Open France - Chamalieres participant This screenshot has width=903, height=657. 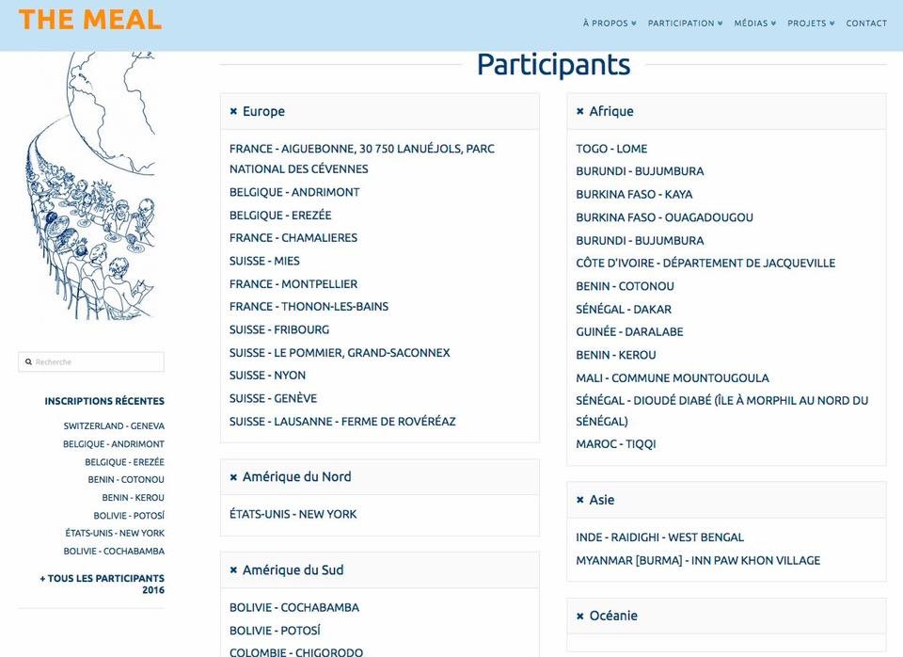pyautogui.click(x=293, y=237)
